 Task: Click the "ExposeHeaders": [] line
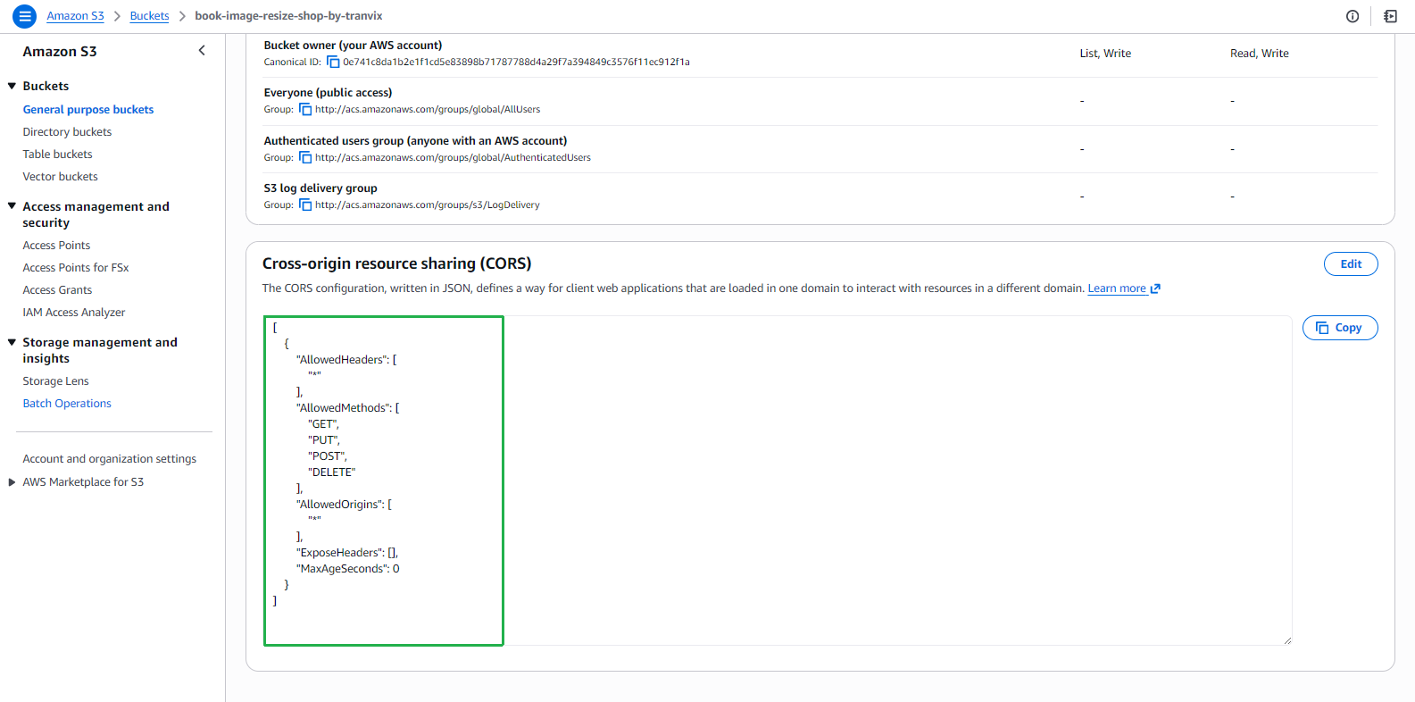coord(347,553)
